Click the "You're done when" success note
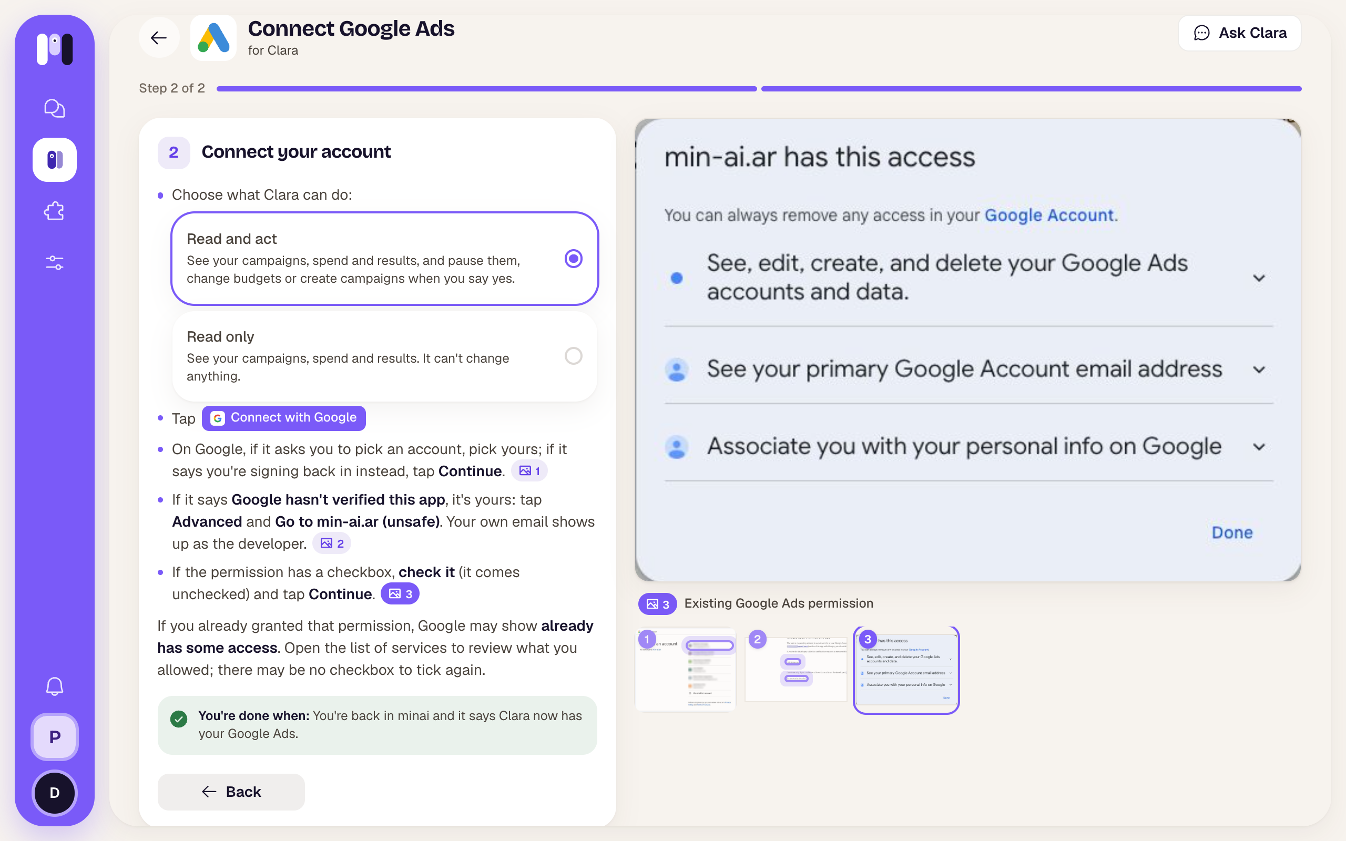This screenshot has width=1346, height=841. click(x=377, y=725)
